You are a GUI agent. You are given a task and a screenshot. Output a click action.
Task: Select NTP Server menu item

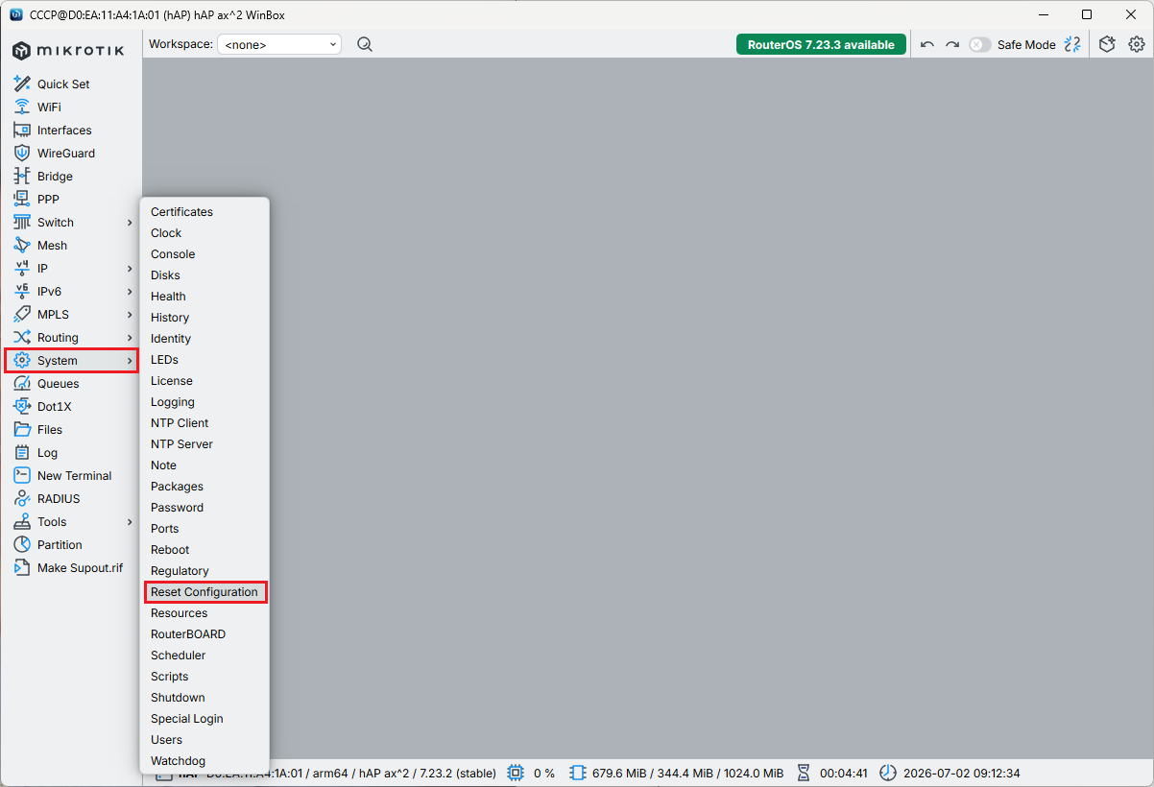click(181, 444)
